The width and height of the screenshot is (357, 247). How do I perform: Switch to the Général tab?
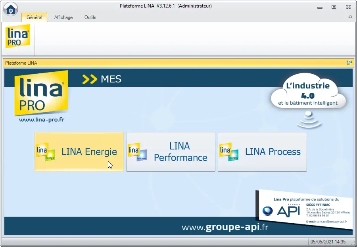click(35, 17)
